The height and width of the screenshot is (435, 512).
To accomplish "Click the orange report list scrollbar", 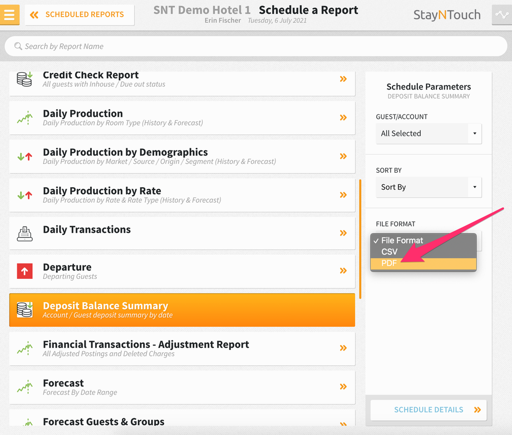I will pyautogui.click(x=360, y=239).
